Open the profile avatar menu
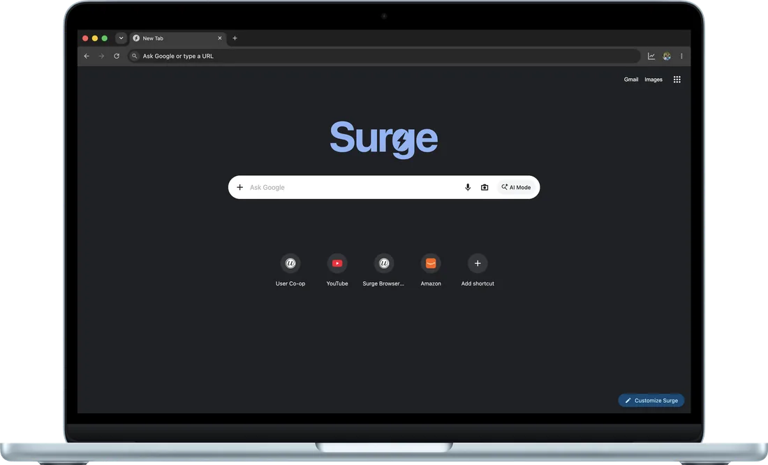768x465 pixels. click(667, 56)
